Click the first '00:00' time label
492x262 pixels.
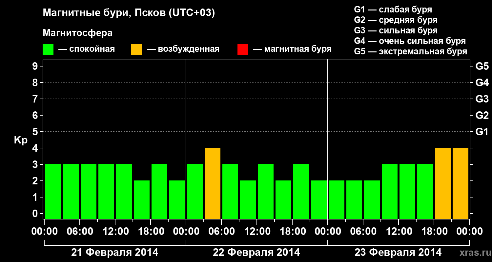coord(44,232)
